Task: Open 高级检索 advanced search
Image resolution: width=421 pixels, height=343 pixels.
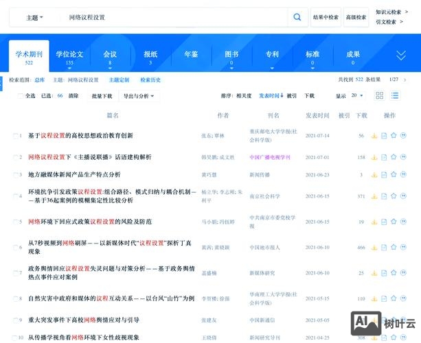Action: point(356,17)
